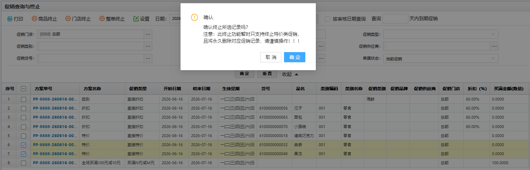The height and width of the screenshot is (170, 530).
Task: Check the checkbox for the 德芙巧克力 row
Action: 23,136
